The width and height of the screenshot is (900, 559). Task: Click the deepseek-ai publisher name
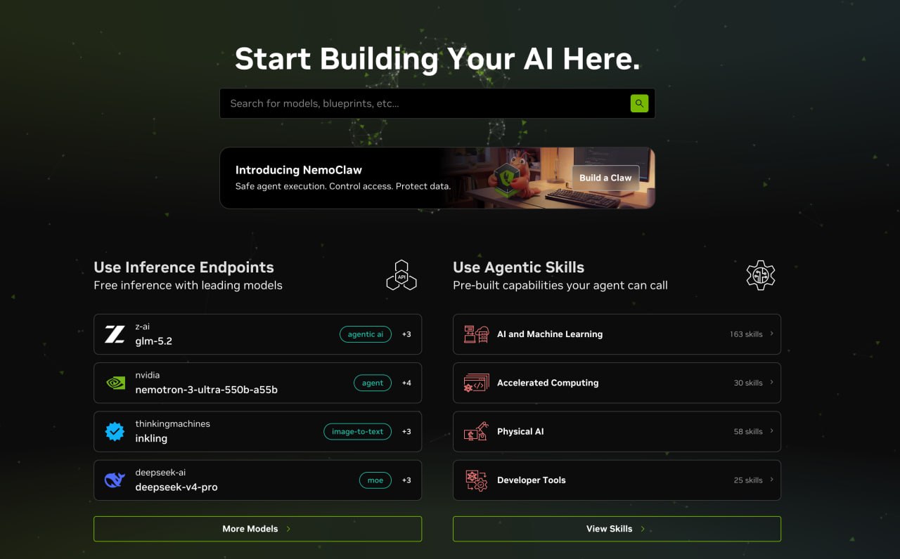click(160, 472)
